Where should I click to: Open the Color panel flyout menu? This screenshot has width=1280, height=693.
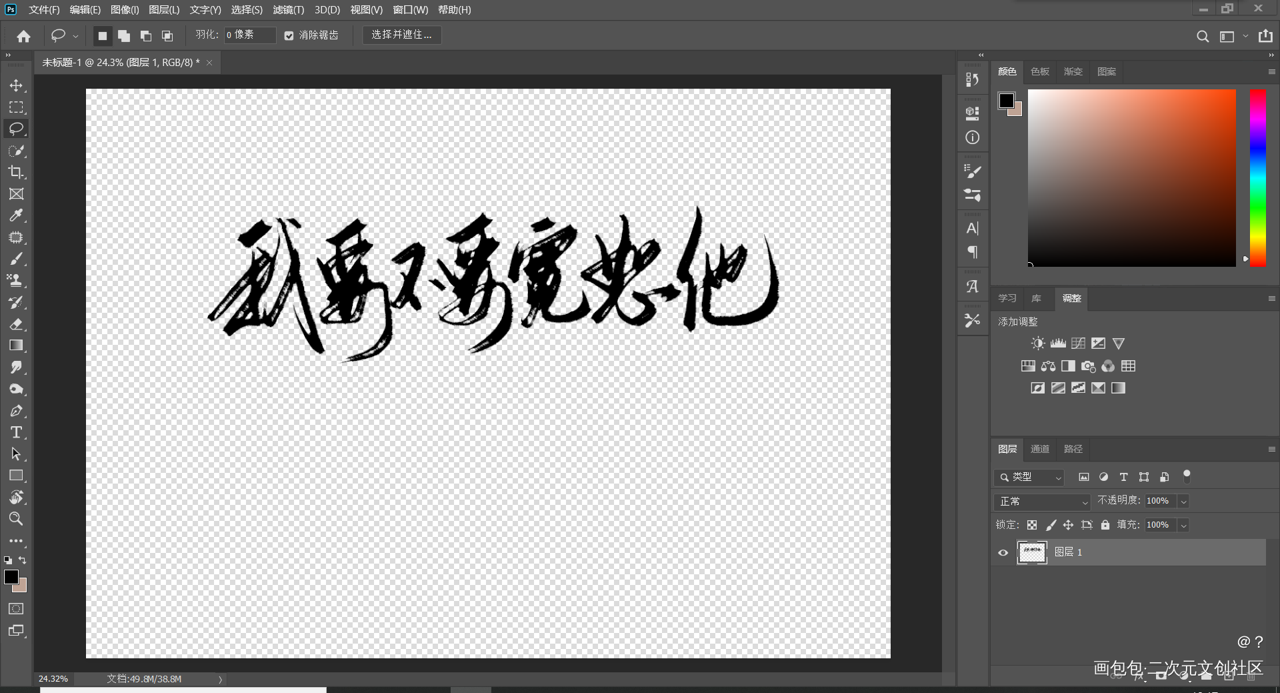1271,71
